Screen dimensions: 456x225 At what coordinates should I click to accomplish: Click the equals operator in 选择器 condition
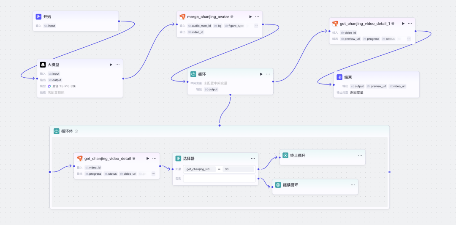point(219,169)
